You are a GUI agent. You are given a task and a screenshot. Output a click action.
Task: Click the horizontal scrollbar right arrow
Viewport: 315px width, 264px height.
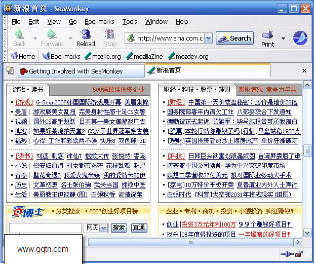point(298,242)
